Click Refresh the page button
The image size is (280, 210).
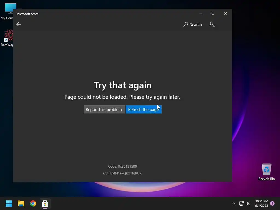(144, 109)
